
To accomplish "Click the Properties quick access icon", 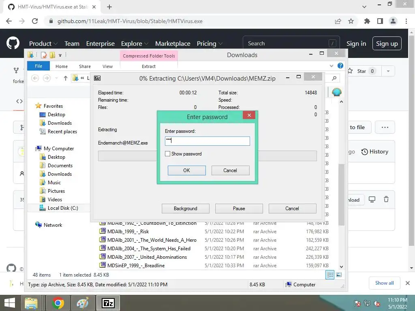I will (44, 55).
